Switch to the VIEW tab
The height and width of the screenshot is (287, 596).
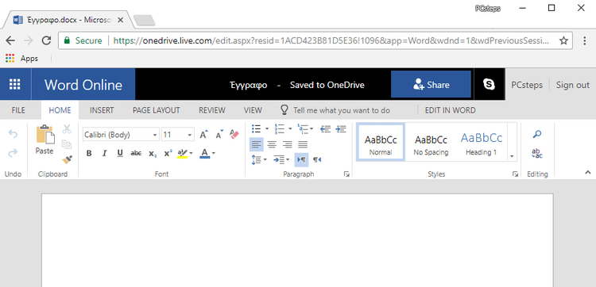(253, 110)
